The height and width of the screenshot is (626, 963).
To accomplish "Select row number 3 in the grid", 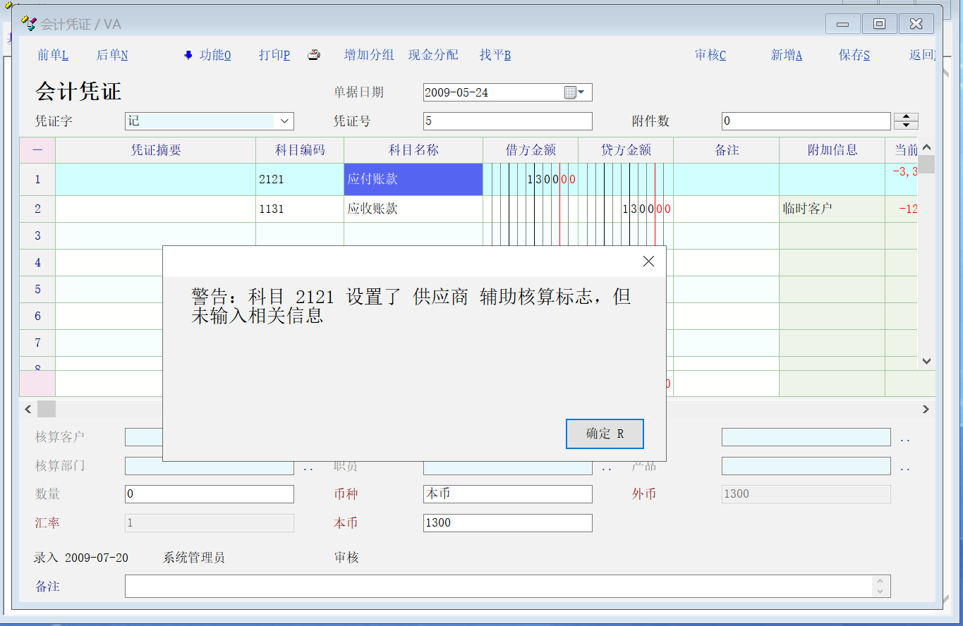I will coord(37,236).
